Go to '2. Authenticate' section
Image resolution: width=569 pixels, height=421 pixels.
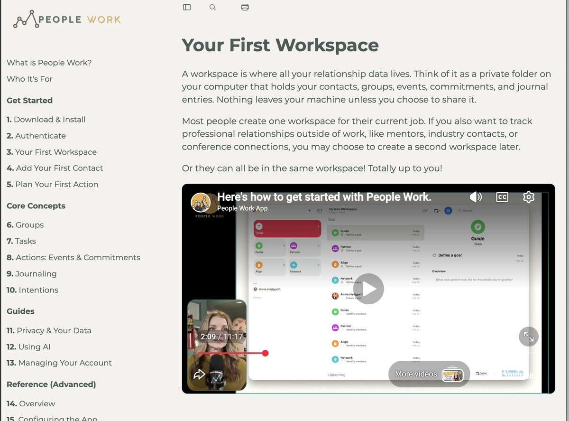tap(36, 136)
